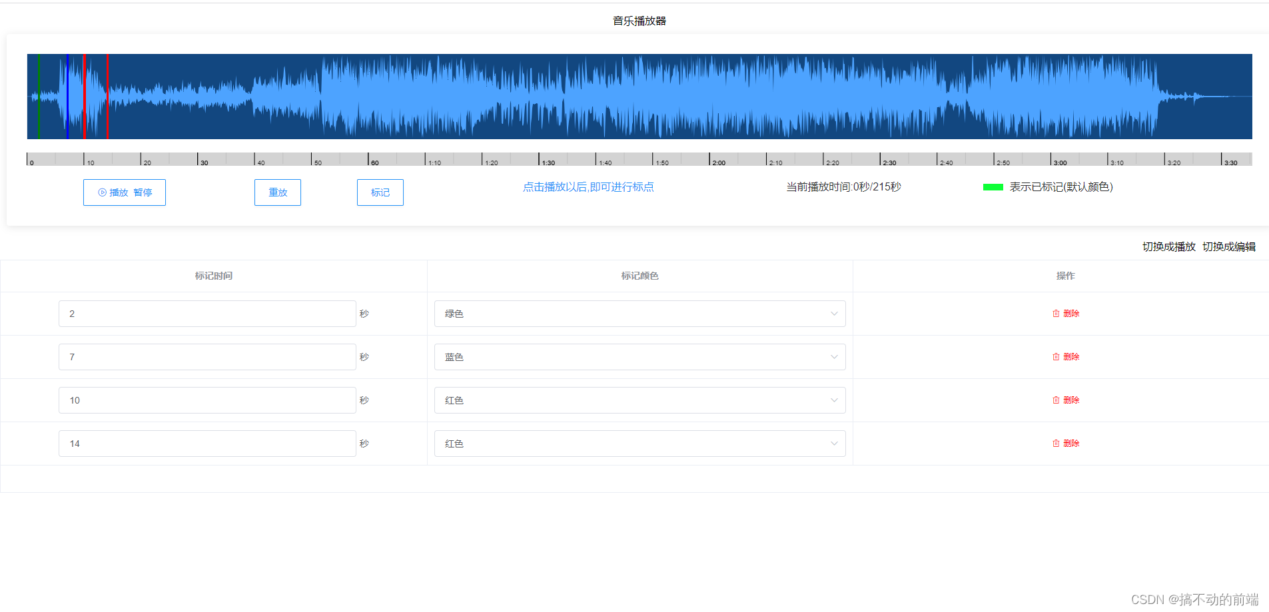Click the green default marker color swatch
The image size is (1269, 612).
tap(993, 187)
